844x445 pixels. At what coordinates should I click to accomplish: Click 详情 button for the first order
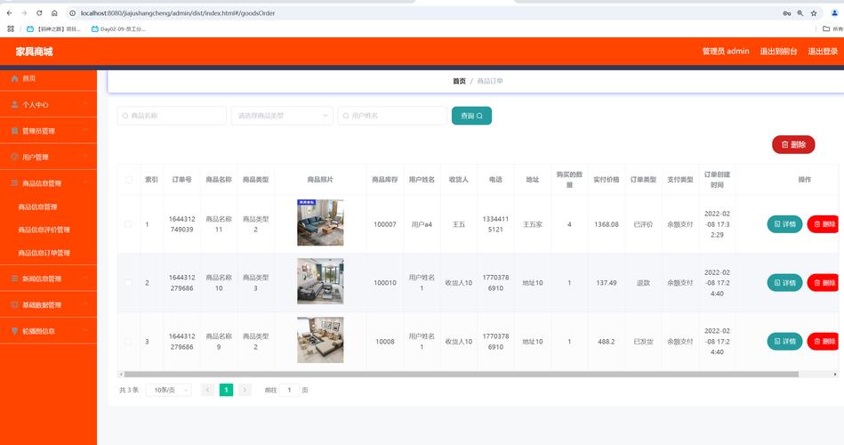tap(784, 224)
